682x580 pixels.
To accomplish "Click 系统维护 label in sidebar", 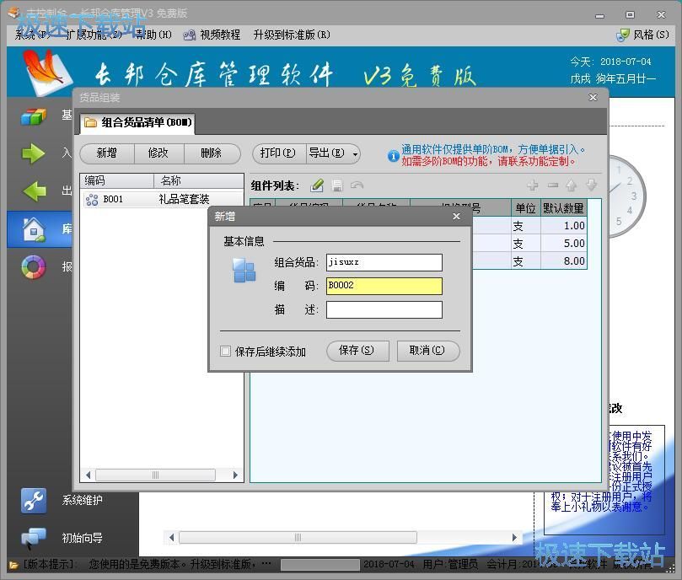I will point(83,501).
